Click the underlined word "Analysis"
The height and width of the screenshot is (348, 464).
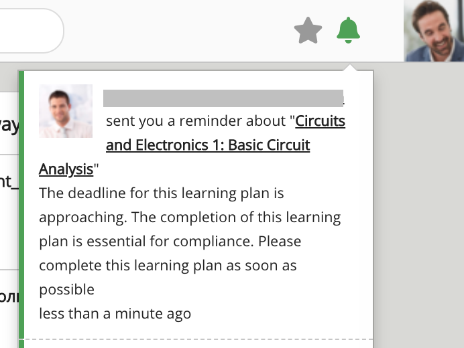(x=66, y=169)
